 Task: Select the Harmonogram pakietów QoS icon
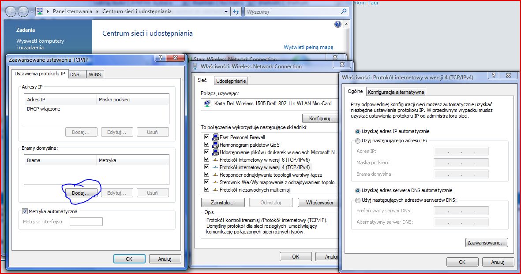pyautogui.click(x=215, y=144)
